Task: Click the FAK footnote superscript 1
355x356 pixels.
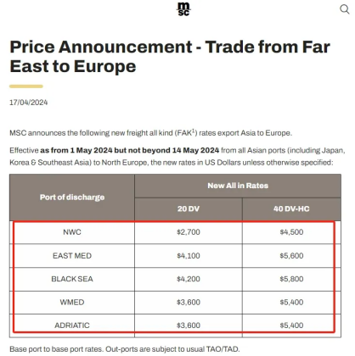Action: 194,131
